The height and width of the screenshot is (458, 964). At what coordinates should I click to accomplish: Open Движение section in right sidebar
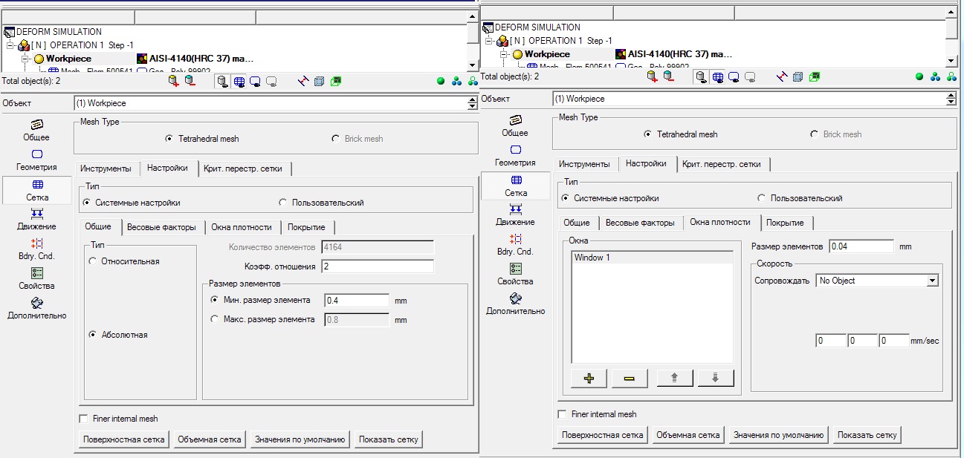515,215
